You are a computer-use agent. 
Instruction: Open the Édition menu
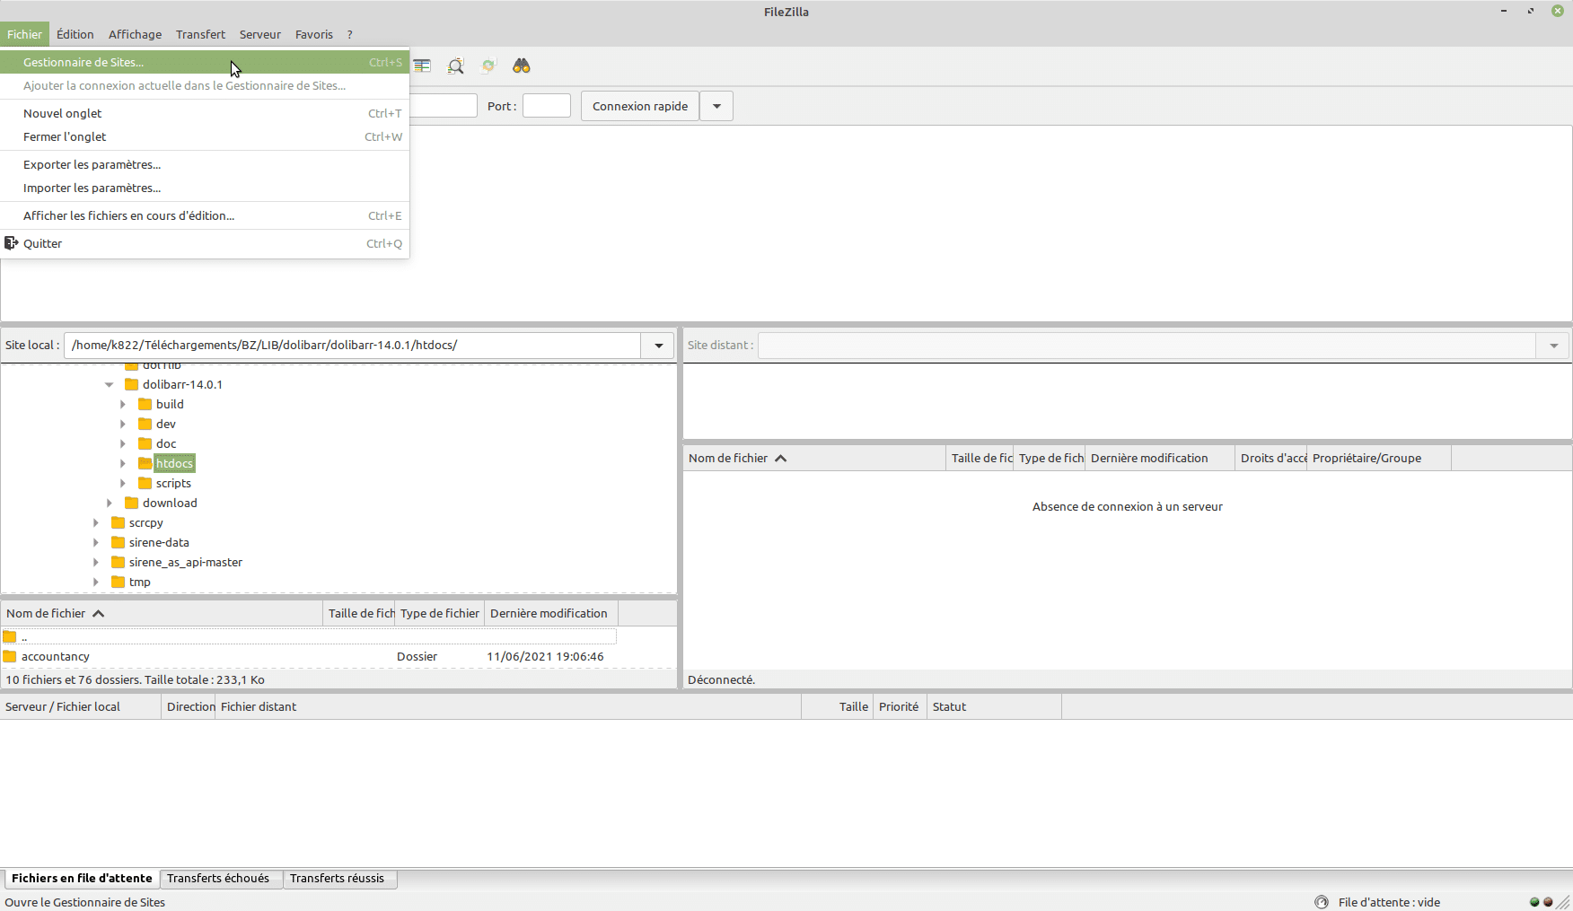pyautogui.click(x=75, y=34)
